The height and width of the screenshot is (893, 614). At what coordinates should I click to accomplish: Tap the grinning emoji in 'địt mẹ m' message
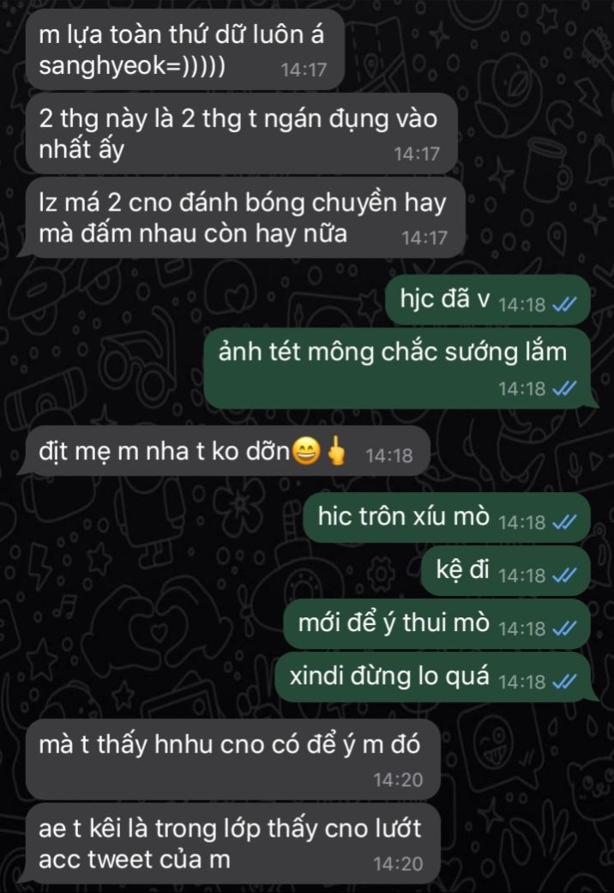pos(306,452)
